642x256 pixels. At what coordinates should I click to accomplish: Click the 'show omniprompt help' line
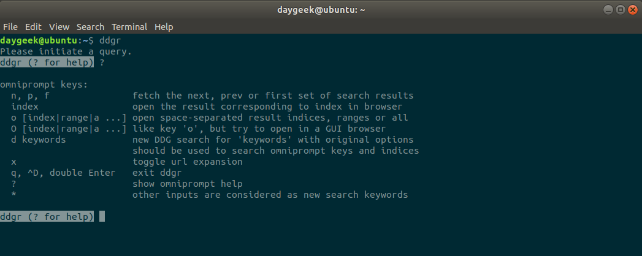188,184
